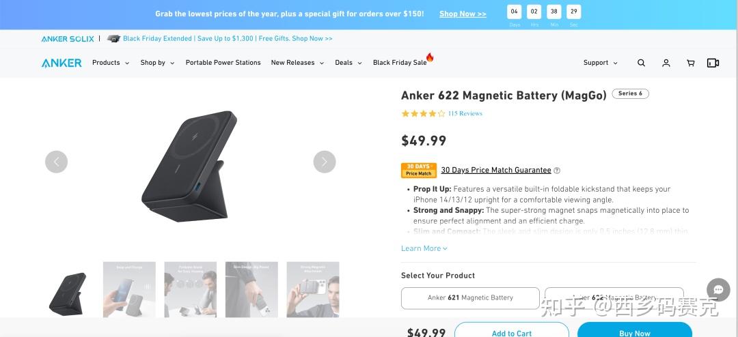
Task: Click the Add to Cart button
Action: point(511,332)
